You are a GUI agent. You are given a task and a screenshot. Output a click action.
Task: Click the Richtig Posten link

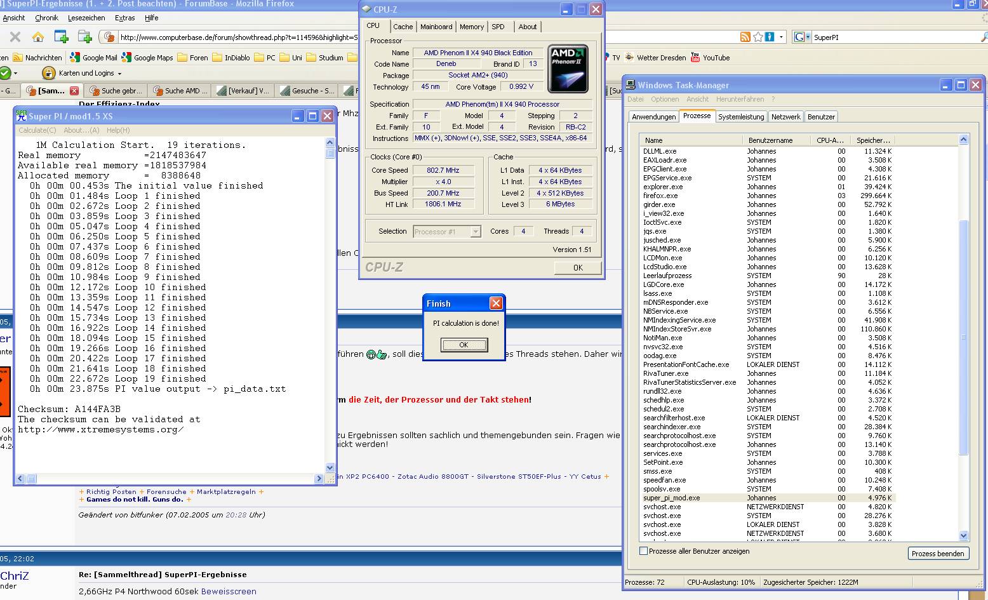[111, 491]
